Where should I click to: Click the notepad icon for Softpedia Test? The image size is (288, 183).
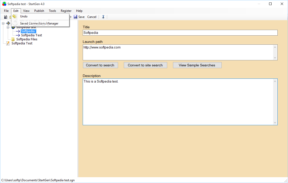click(8, 43)
